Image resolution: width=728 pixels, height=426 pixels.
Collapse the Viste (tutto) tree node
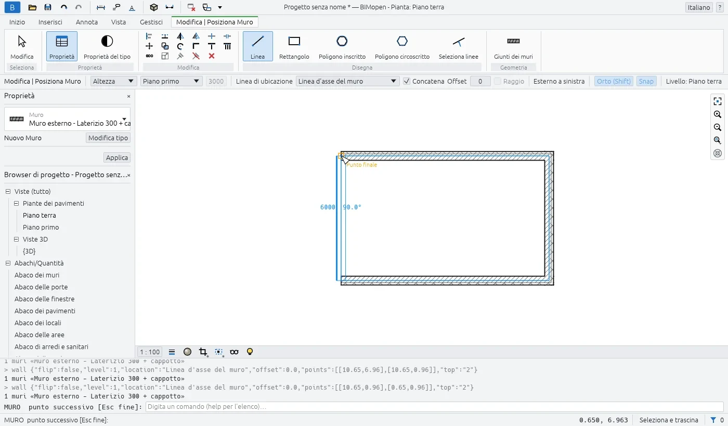(x=8, y=192)
